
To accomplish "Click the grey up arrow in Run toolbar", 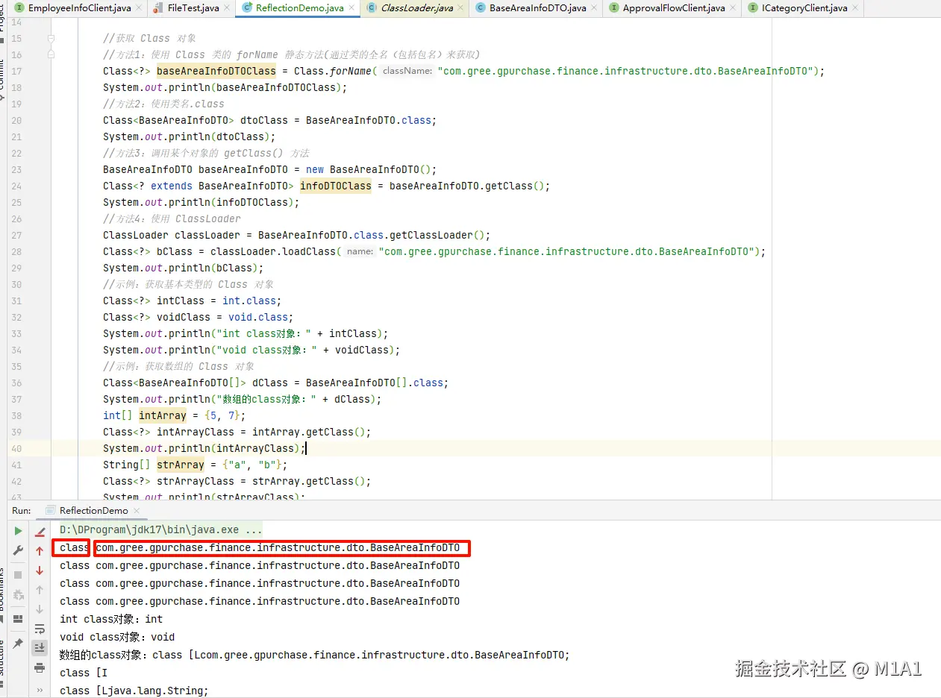I will pyautogui.click(x=40, y=590).
